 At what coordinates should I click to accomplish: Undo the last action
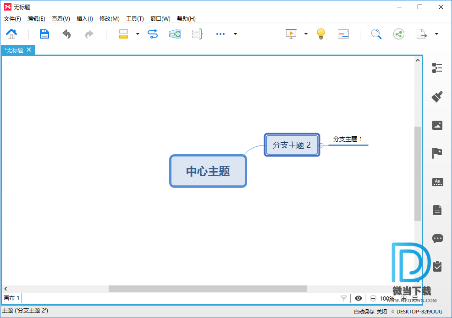pos(67,34)
